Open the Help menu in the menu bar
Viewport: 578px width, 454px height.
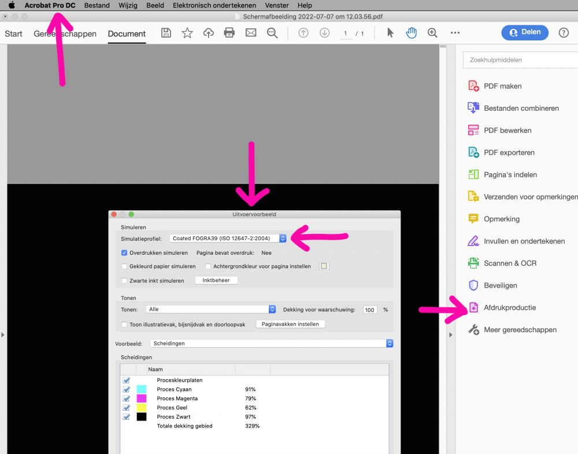(x=305, y=5)
